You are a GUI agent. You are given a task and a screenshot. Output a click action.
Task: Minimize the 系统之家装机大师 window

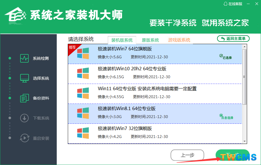[x=248, y=4]
